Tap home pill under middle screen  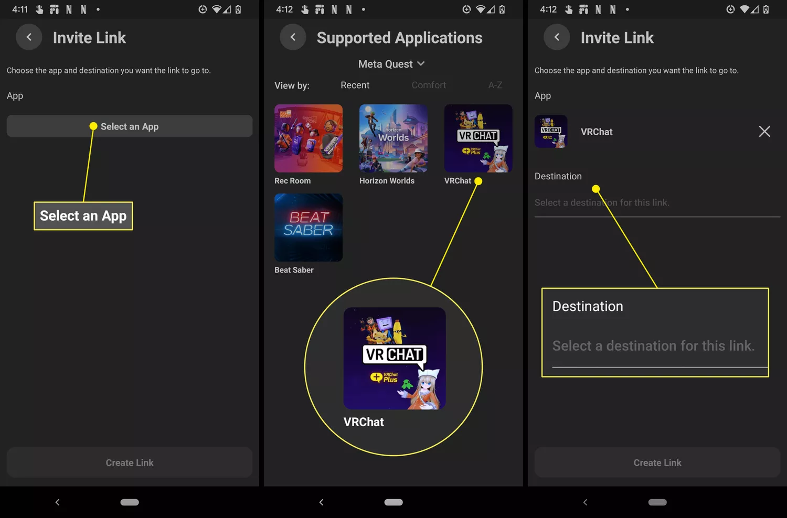[x=393, y=502]
